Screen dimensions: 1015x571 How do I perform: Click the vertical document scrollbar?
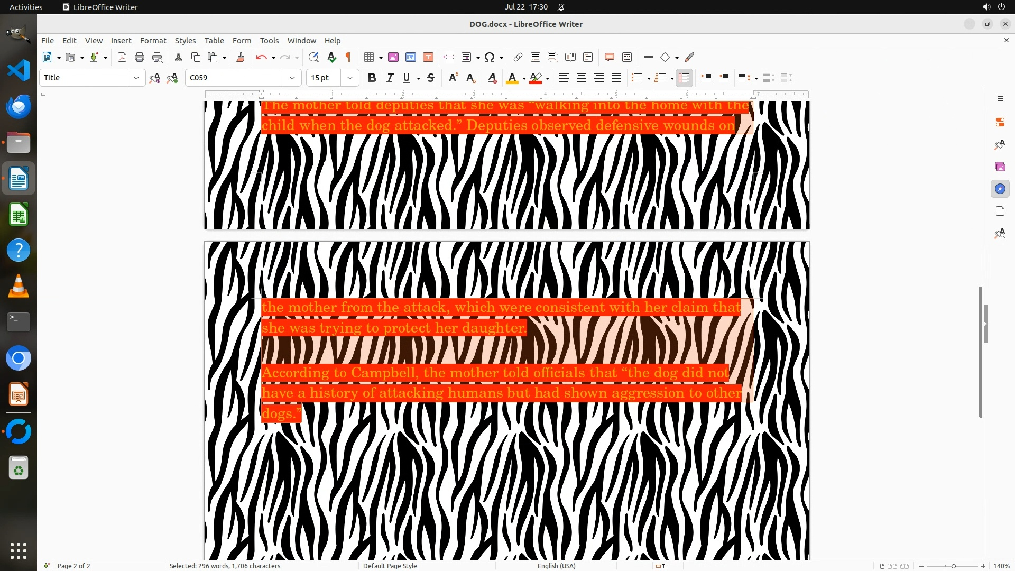(980, 352)
